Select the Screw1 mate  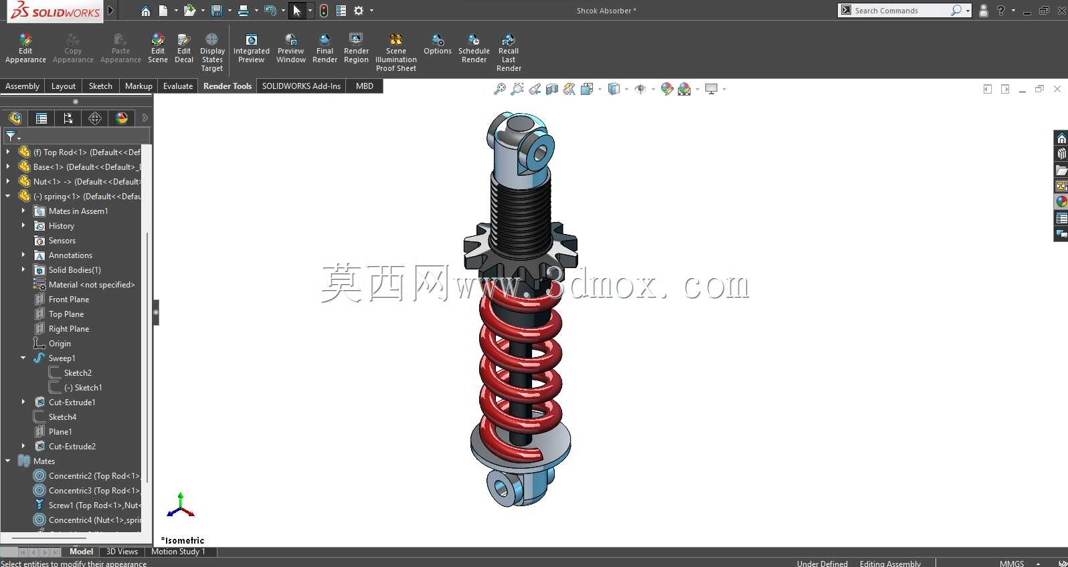94,505
